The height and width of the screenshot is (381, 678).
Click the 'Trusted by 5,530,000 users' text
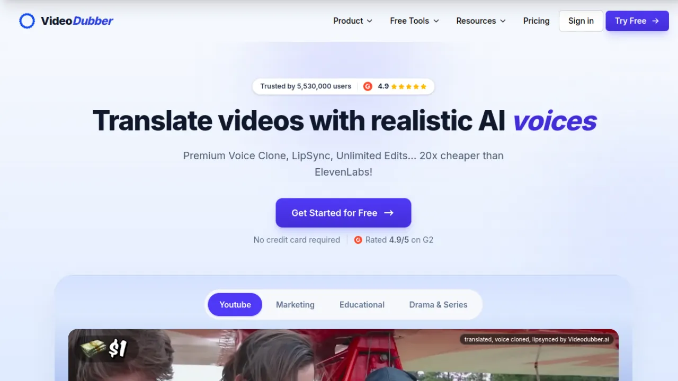coord(306,86)
